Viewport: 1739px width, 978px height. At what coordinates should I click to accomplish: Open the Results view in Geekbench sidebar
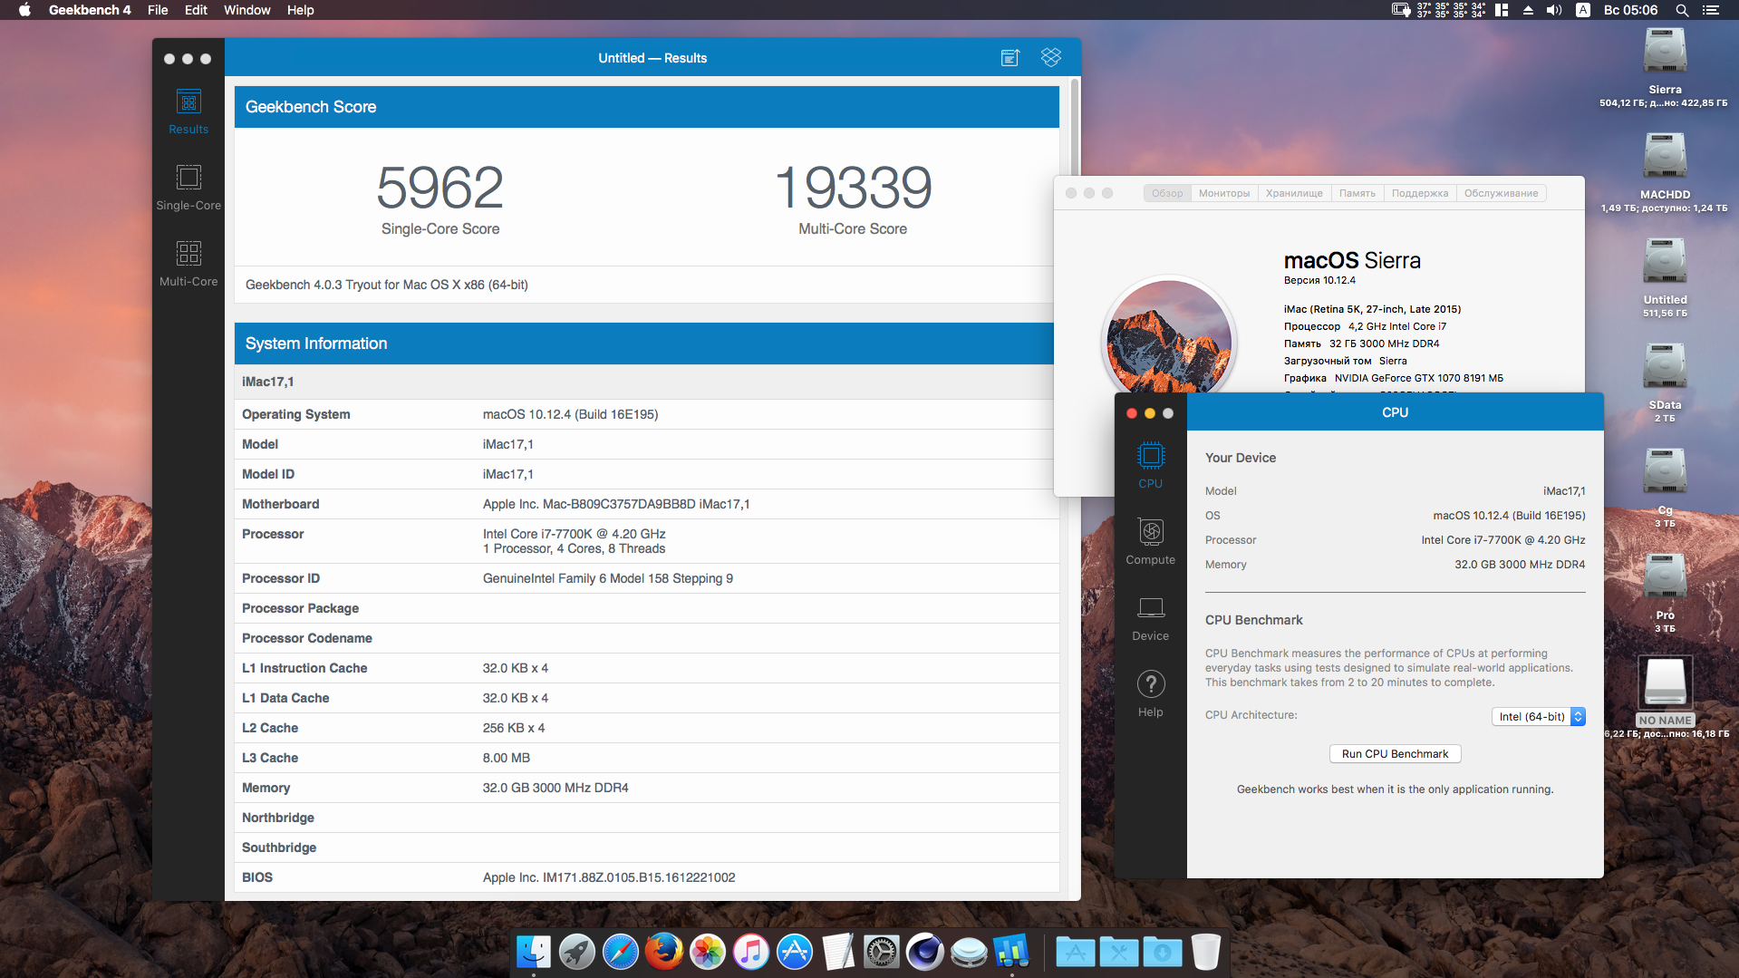coord(188,112)
